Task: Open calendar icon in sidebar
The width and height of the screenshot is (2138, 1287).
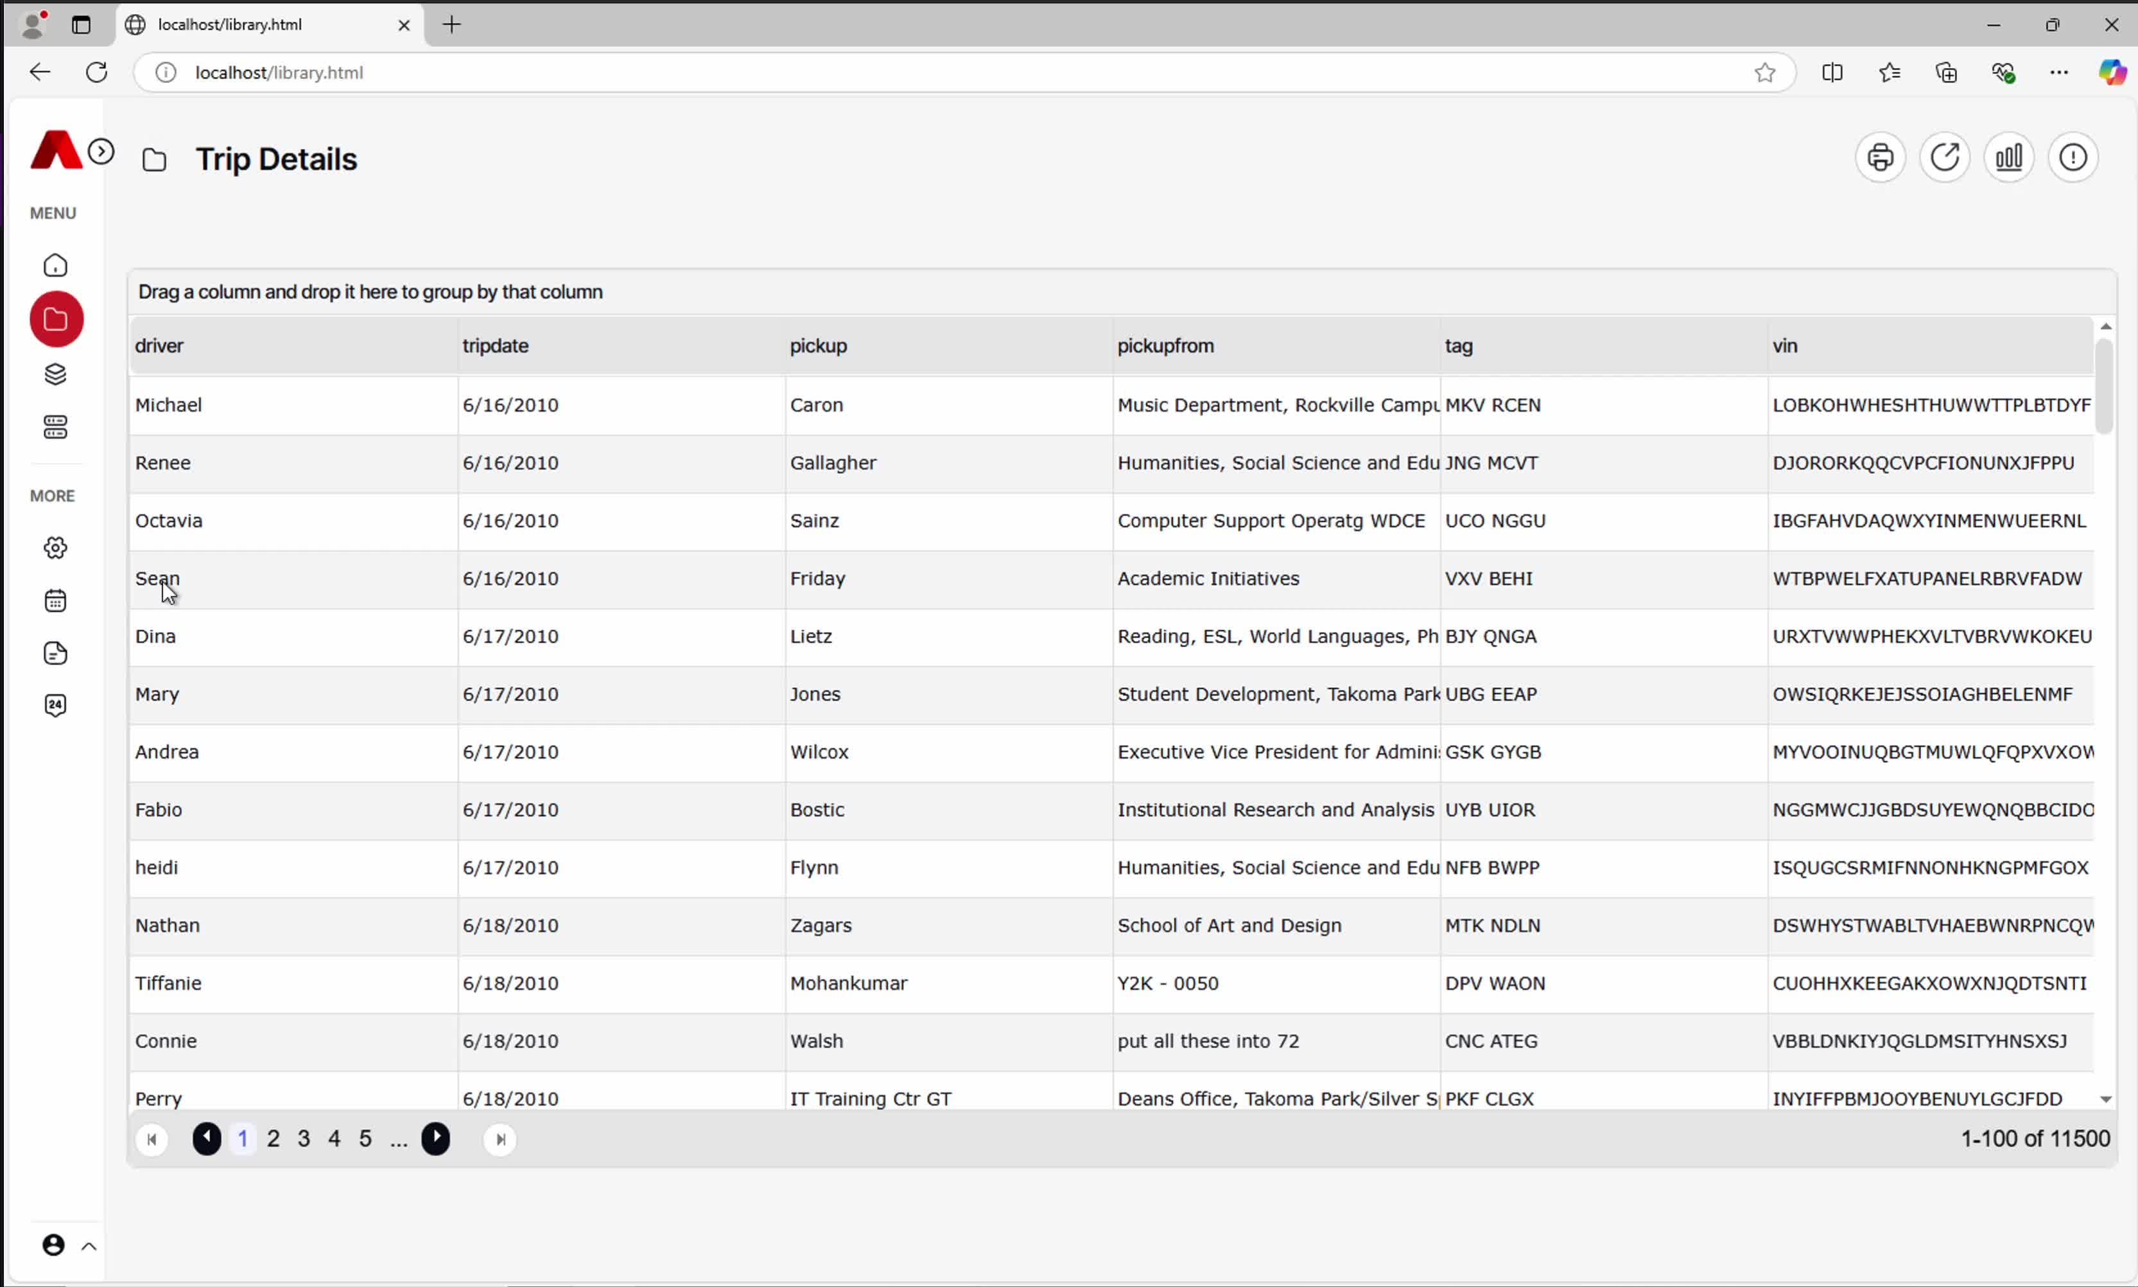Action: (x=55, y=600)
